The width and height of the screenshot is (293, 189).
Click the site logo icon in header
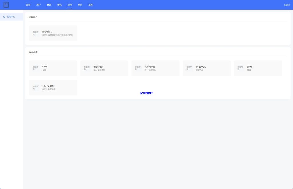(x=6, y=5)
